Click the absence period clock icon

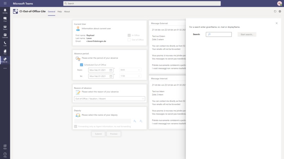(x=78, y=59)
